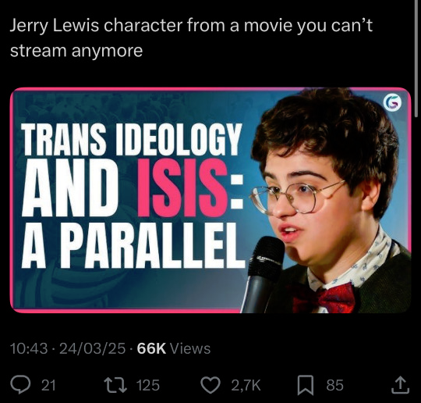421x403 pixels.
Task: Click the G channel logo on thumbnail
Action: (x=392, y=103)
